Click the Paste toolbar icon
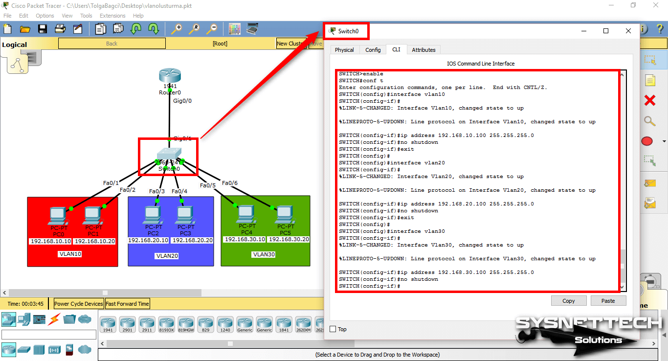668x361 pixels. (x=118, y=29)
